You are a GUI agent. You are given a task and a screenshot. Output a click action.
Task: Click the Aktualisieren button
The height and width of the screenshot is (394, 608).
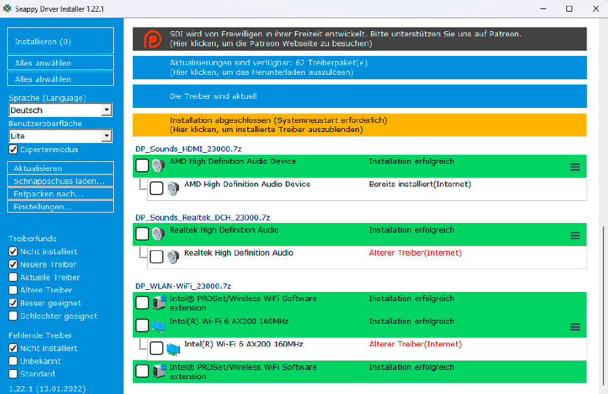point(61,168)
